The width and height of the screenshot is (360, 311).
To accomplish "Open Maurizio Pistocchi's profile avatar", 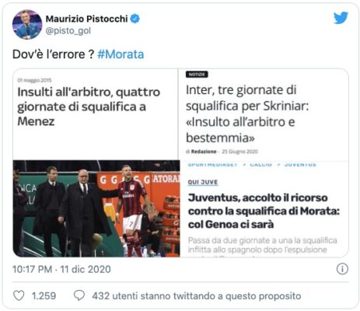I will [x=27, y=24].
